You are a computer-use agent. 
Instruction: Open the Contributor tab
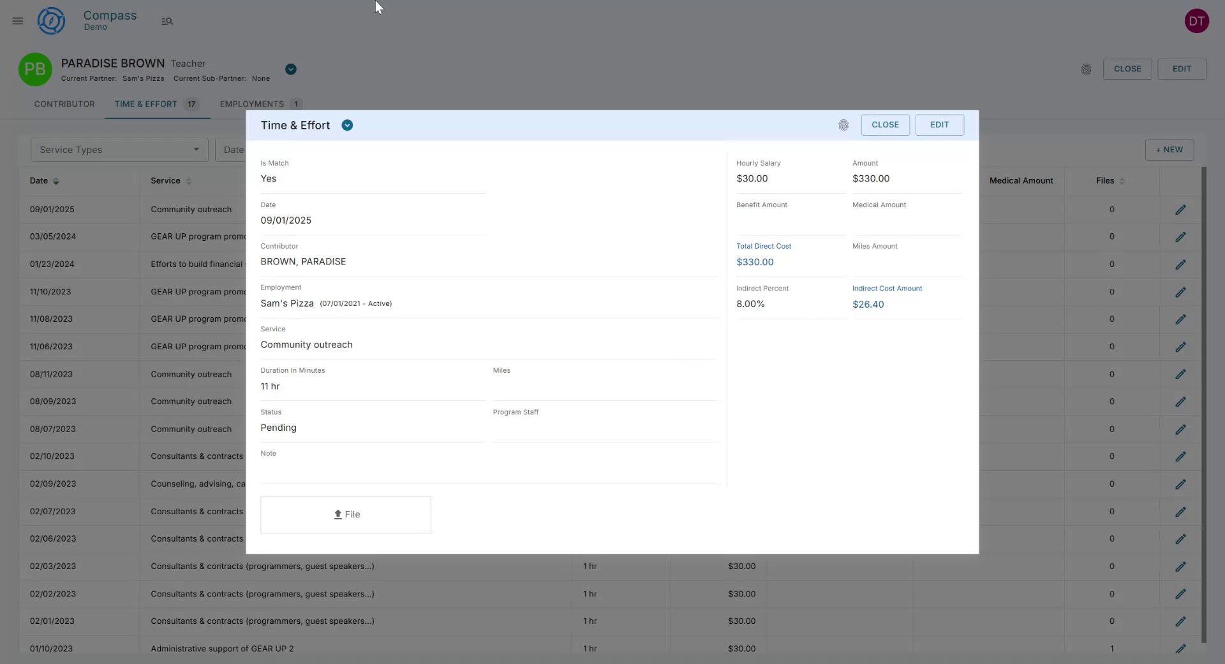point(64,104)
